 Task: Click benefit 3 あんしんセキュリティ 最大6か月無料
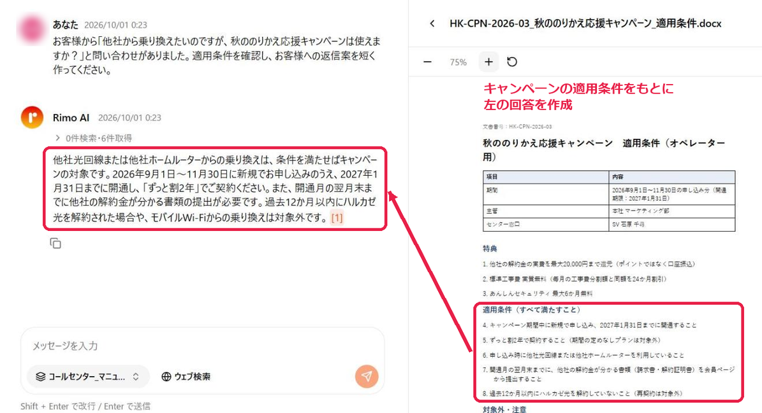point(538,293)
